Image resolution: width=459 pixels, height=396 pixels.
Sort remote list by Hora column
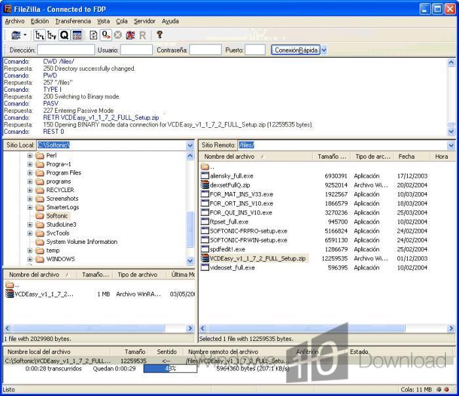coord(441,157)
